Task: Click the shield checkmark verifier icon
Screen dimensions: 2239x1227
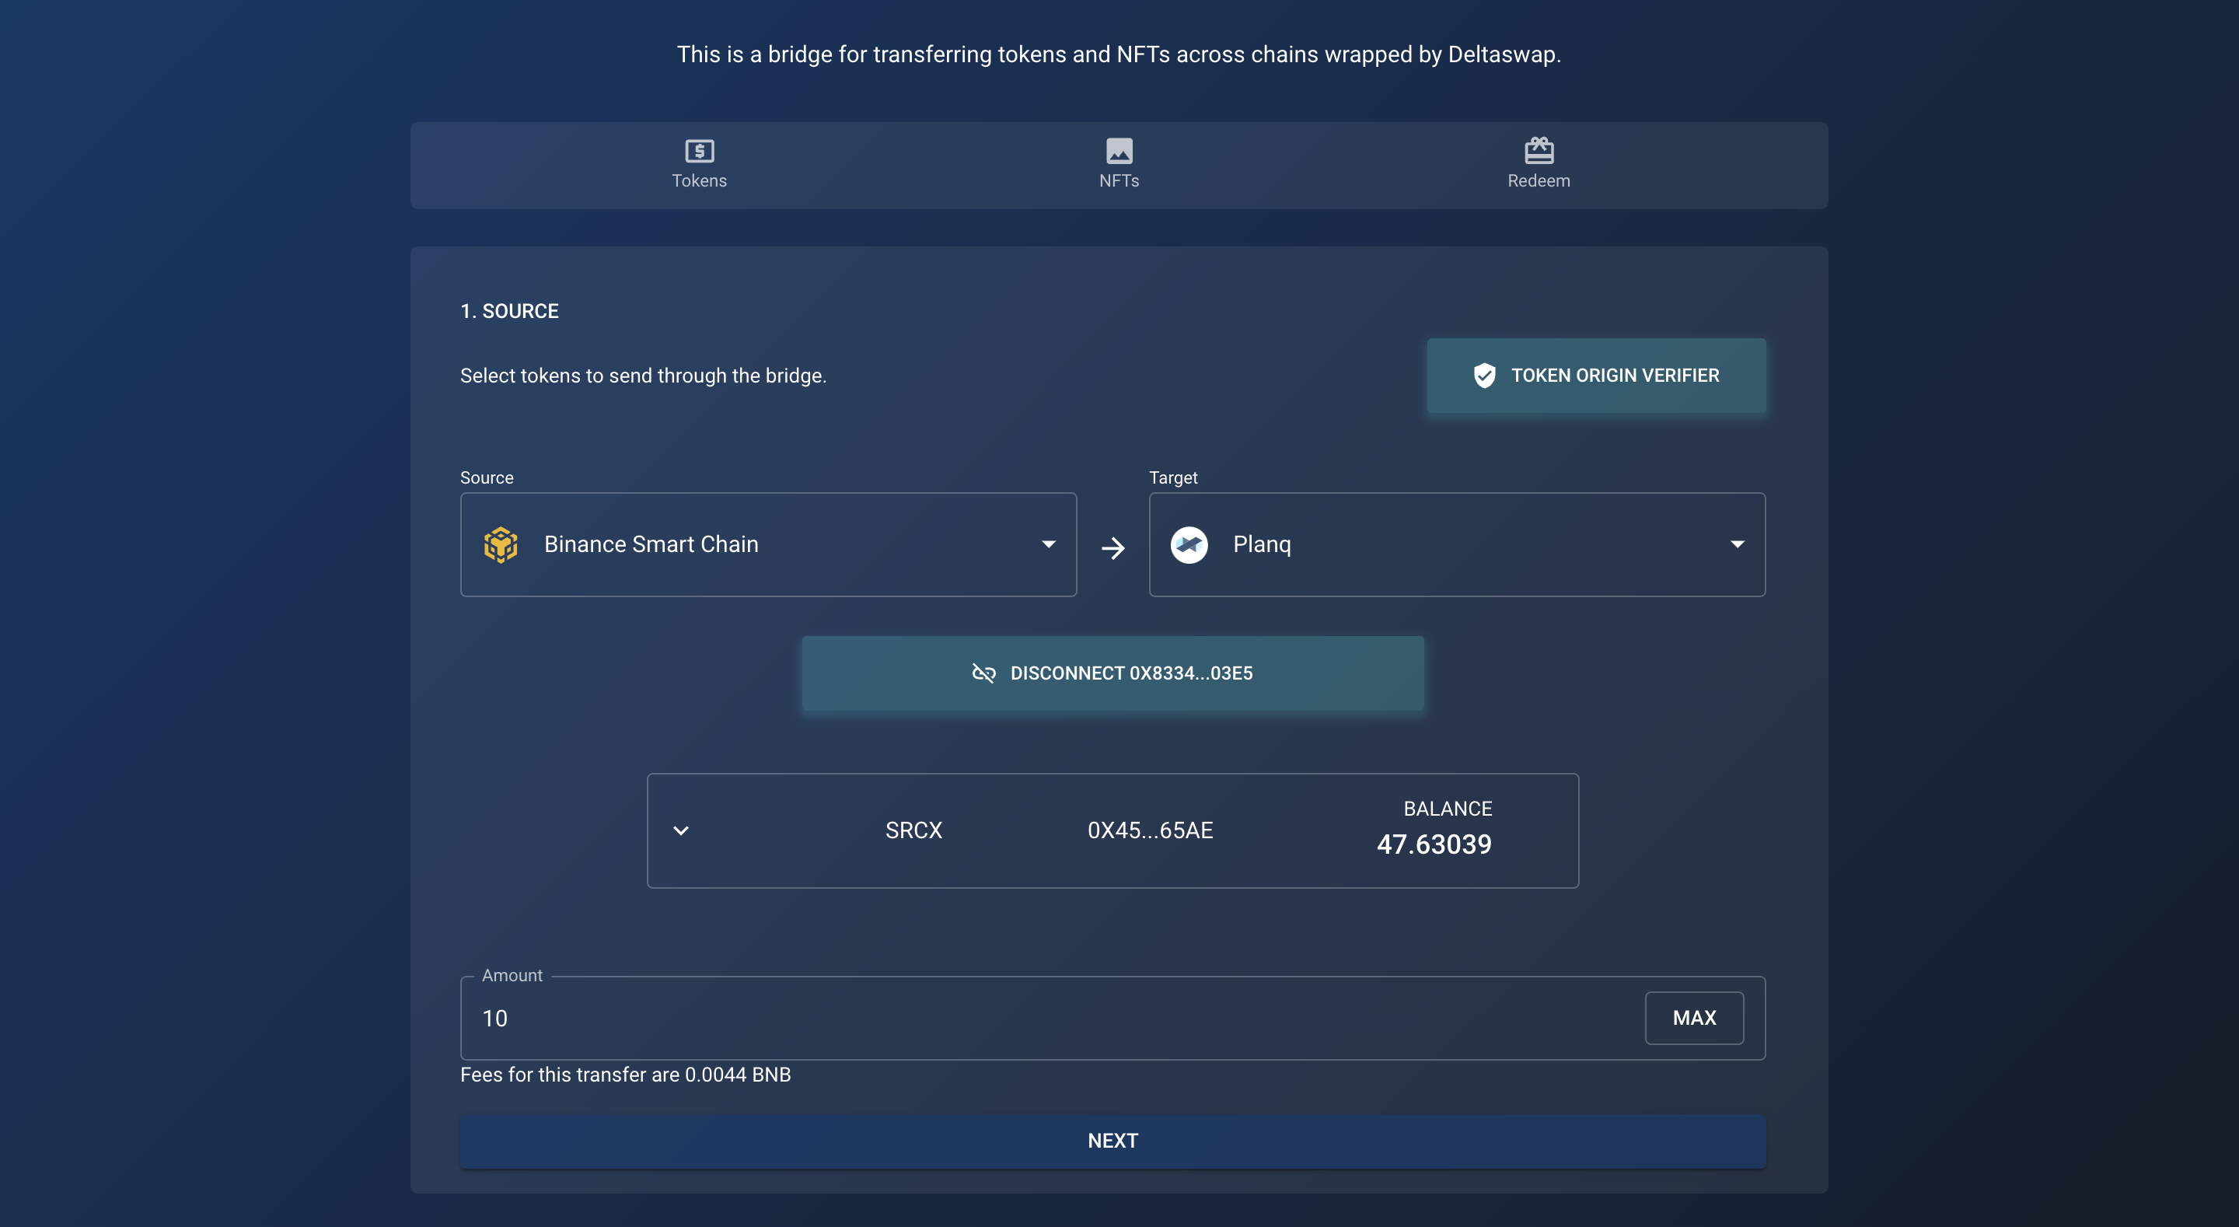Action: tap(1485, 376)
